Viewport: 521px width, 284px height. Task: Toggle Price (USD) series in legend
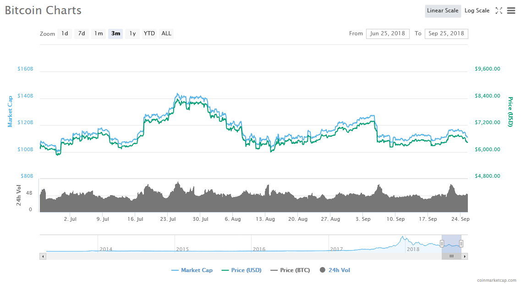click(241, 270)
